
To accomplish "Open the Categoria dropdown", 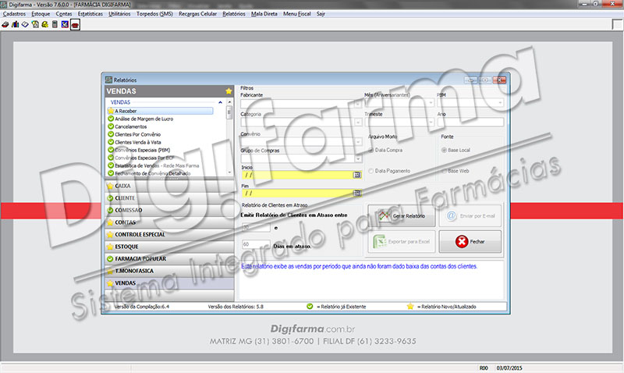I will point(358,123).
